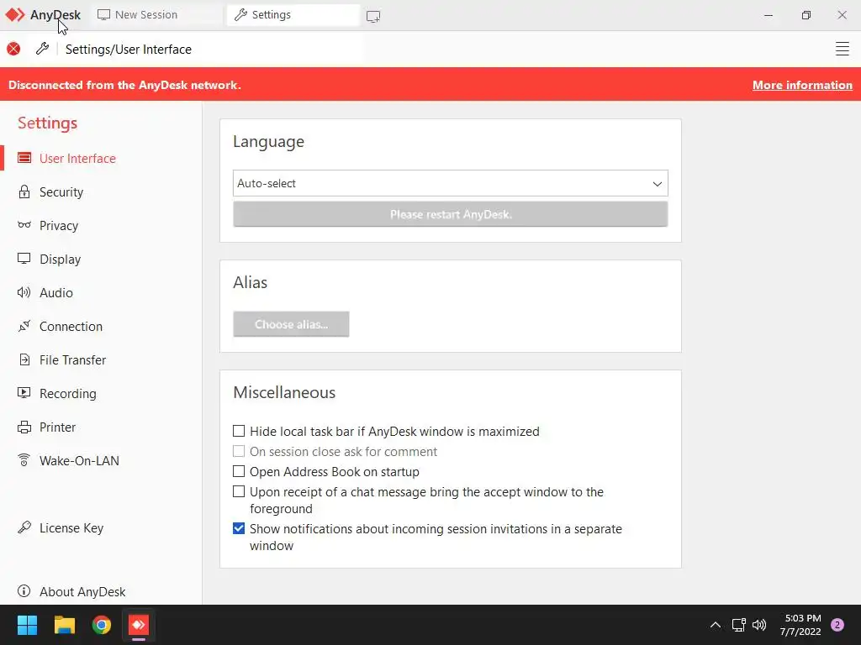Open the Wake-On-LAN settings page

(x=79, y=461)
